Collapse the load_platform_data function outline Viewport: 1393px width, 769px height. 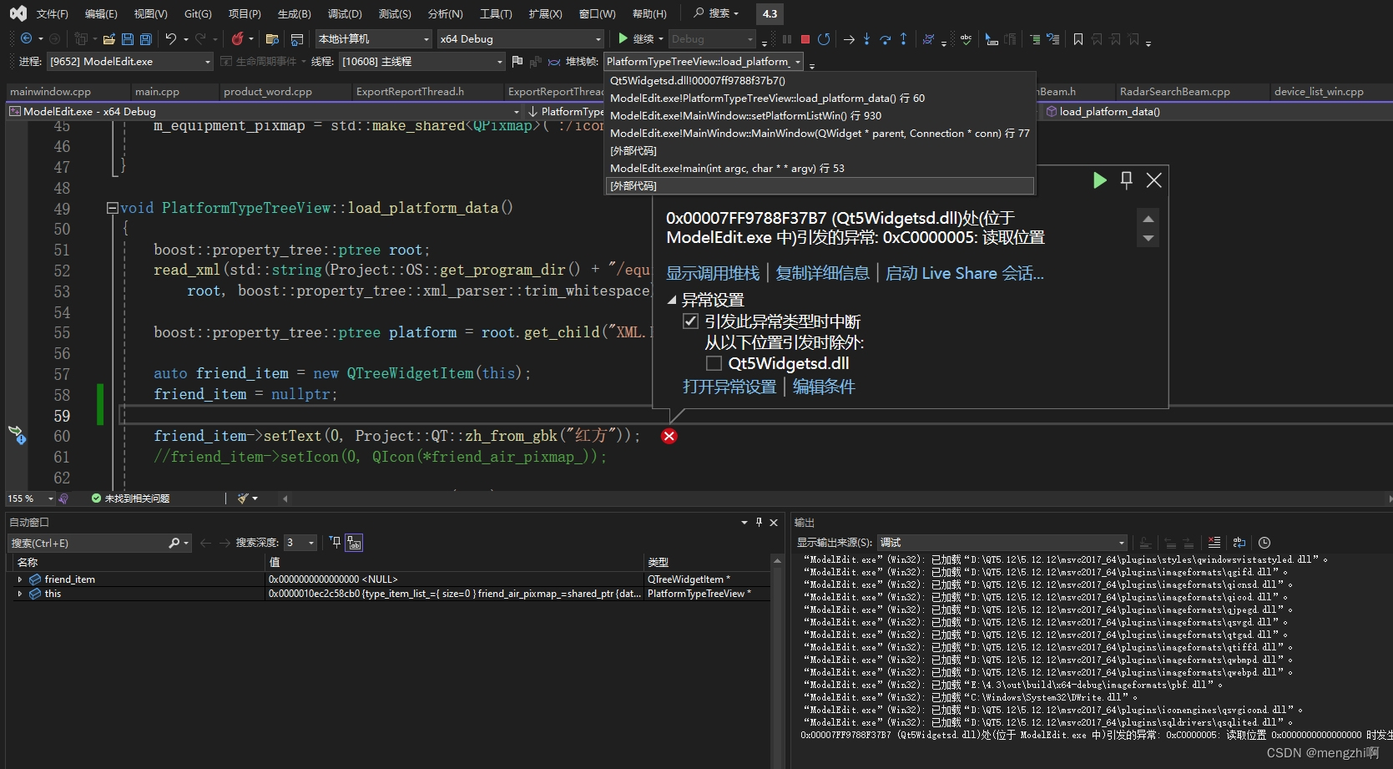click(x=113, y=208)
